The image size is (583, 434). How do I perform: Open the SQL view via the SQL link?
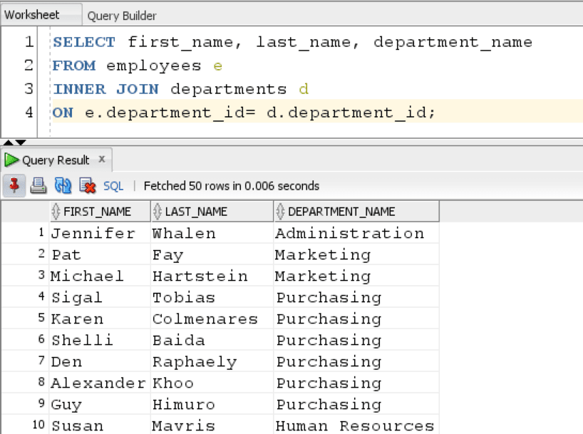[113, 185]
